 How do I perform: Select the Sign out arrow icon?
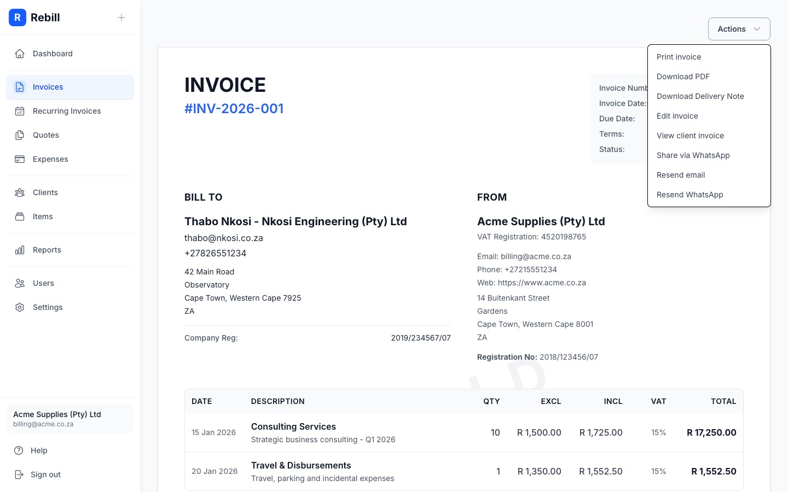point(20,475)
